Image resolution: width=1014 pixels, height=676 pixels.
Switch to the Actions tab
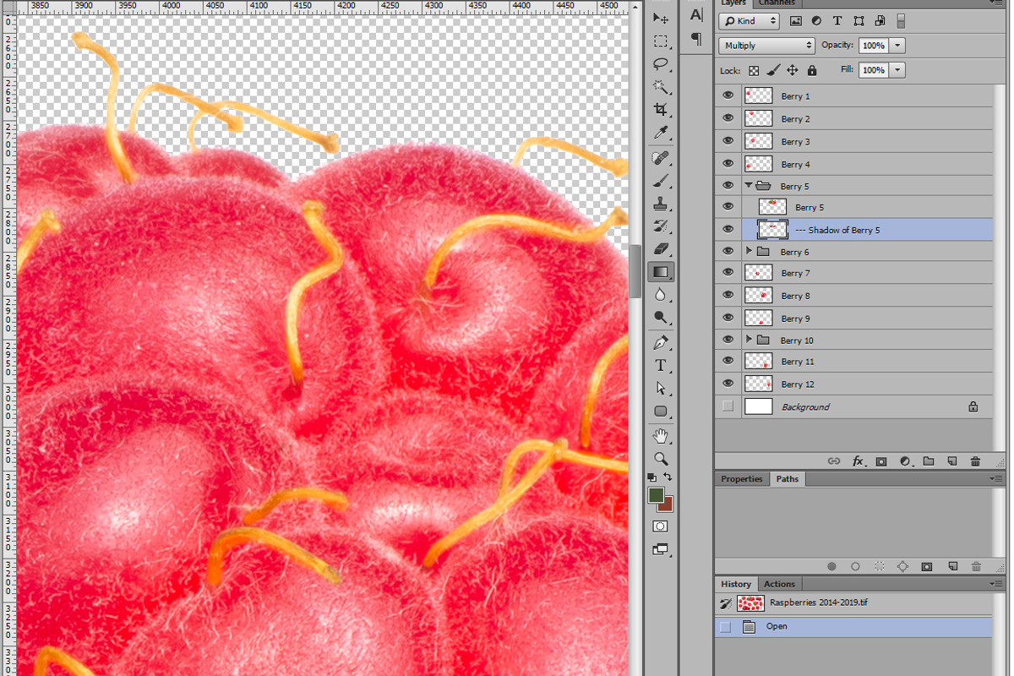779,584
